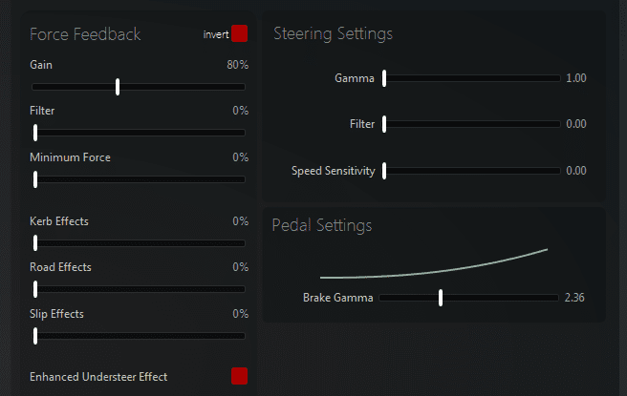627x396 pixels.
Task: Click the Brake Gamma slider handle
Action: click(x=441, y=298)
